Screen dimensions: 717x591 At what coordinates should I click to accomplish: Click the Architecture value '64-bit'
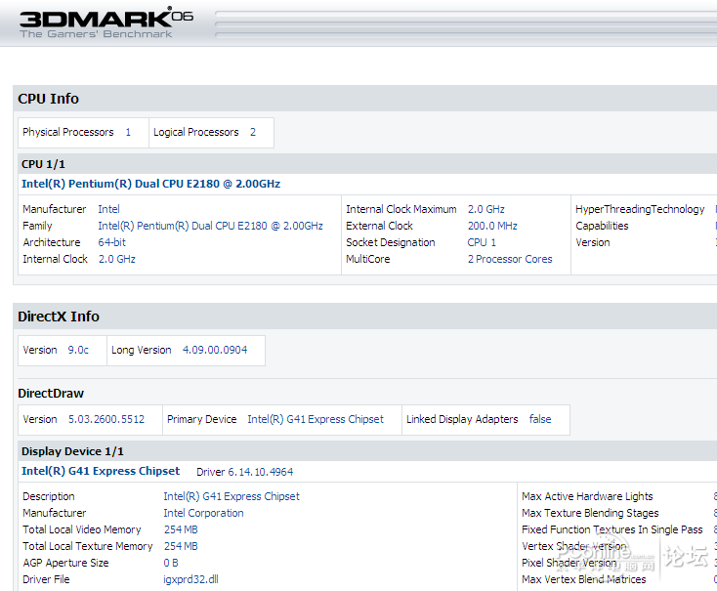click(112, 242)
